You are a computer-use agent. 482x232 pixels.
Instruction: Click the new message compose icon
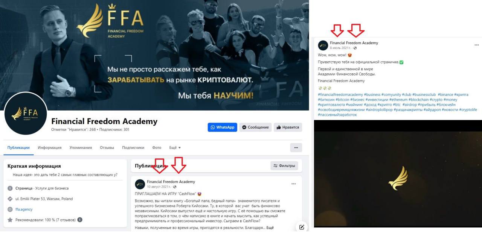coord(302,227)
